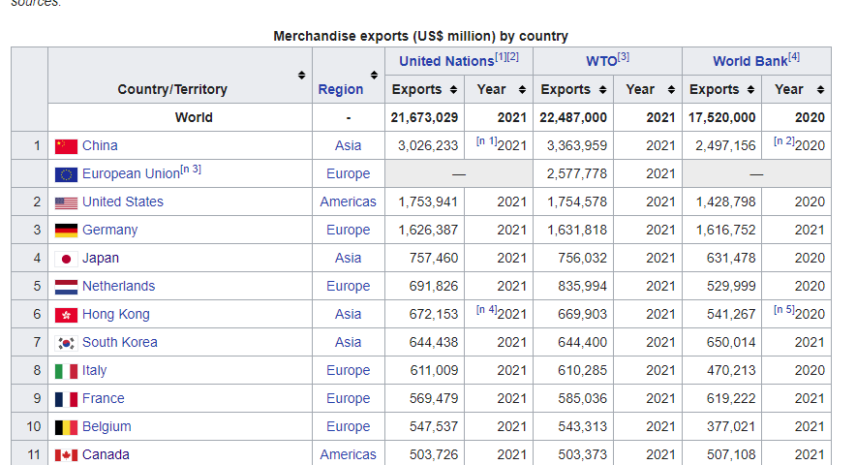Open the Hong Kong link

116,314
